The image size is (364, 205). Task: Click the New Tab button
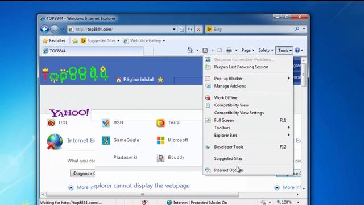[148, 51]
